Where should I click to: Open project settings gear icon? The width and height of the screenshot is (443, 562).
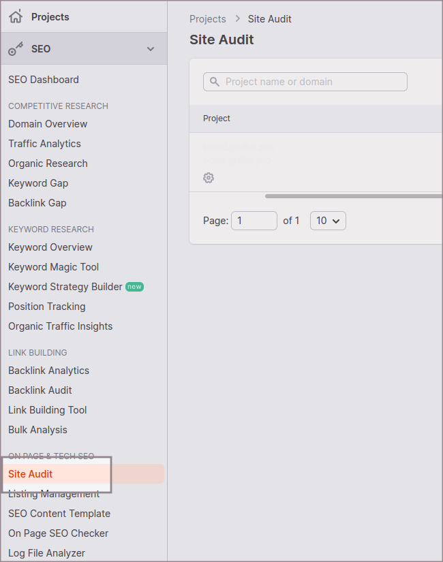(x=209, y=178)
